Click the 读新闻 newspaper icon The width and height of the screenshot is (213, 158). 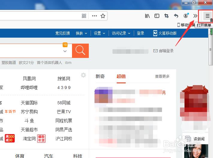188,139
